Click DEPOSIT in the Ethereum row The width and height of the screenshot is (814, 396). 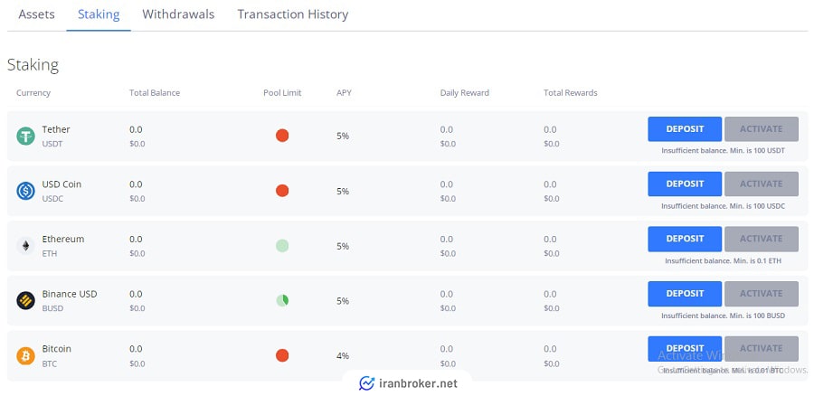pyautogui.click(x=685, y=239)
